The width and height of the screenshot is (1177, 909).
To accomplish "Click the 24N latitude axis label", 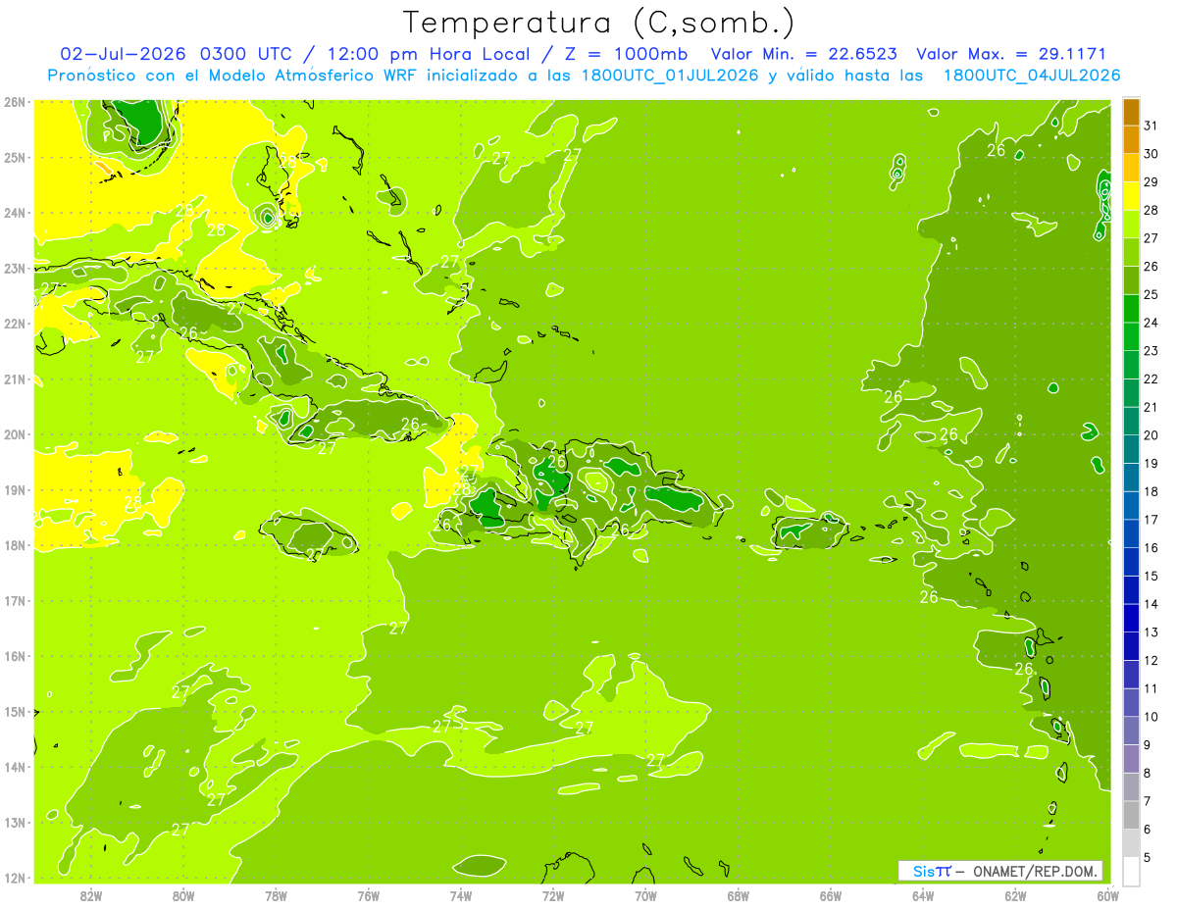I will coord(14,213).
